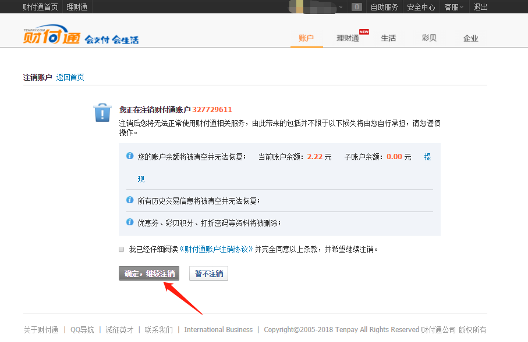Check the agreement consent checkbox
Viewport: 528px width, 342px height.
[122, 249]
